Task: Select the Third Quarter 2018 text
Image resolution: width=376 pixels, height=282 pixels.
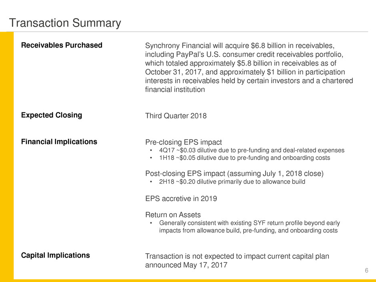Action: pyautogui.click(x=176, y=116)
